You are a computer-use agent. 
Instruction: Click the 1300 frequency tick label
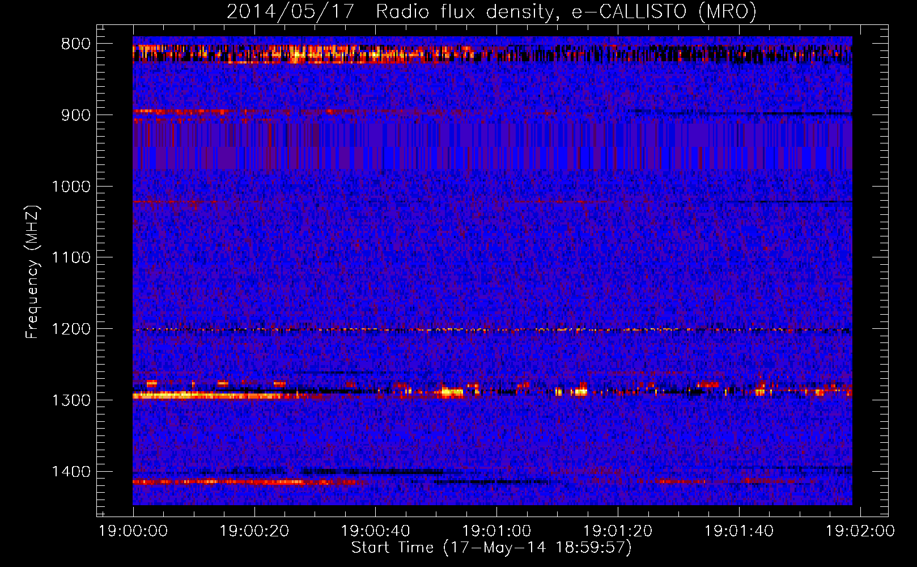(x=71, y=400)
